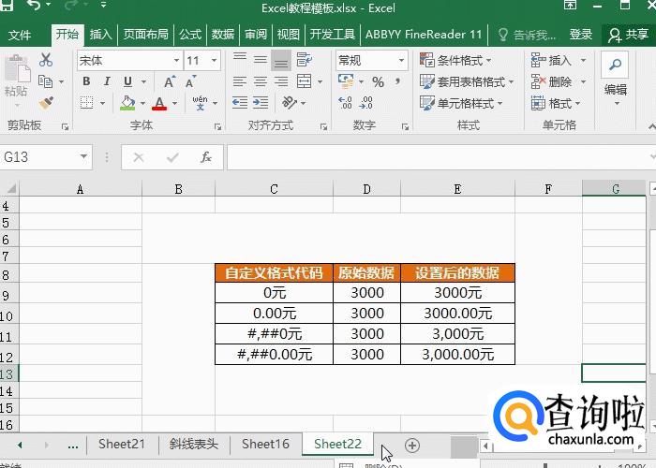Toggle Bold formatting
The image size is (656, 468).
pos(86,81)
